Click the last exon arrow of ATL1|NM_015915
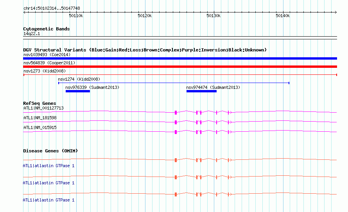348x212 pixels. (230, 132)
